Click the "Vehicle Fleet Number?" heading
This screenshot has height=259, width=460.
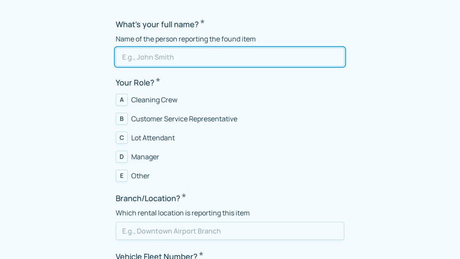coord(157,255)
